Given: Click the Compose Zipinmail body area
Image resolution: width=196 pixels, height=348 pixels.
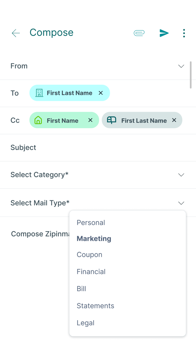Looking at the screenshot, I should pyautogui.click(x=40, y=234).
